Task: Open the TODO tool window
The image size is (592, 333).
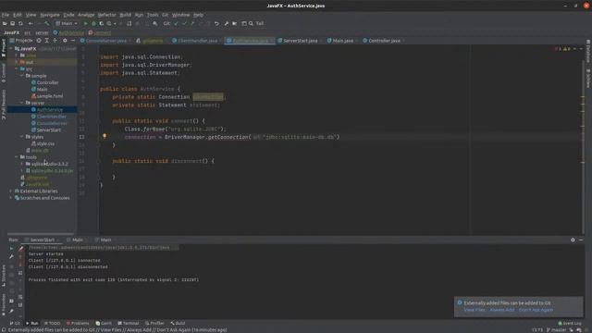Action: coord(52,323)
